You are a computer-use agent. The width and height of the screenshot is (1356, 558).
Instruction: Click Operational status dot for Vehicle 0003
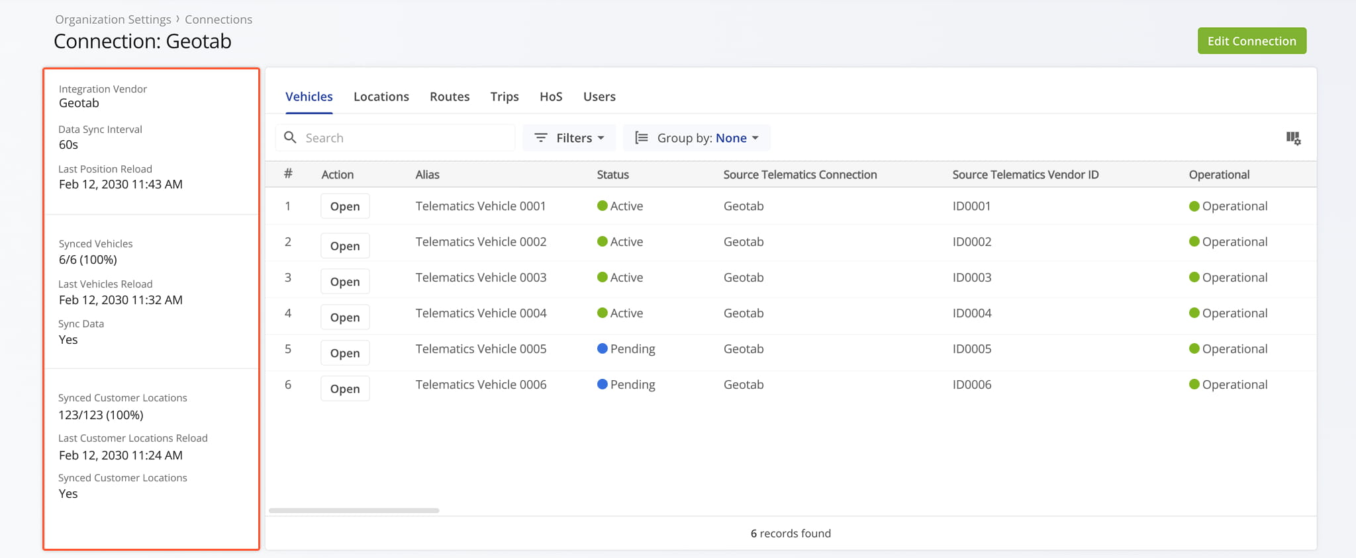click(1194, 277)
